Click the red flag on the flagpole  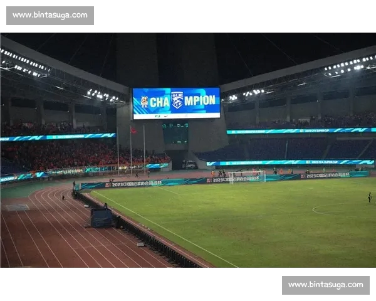(133, 130)
